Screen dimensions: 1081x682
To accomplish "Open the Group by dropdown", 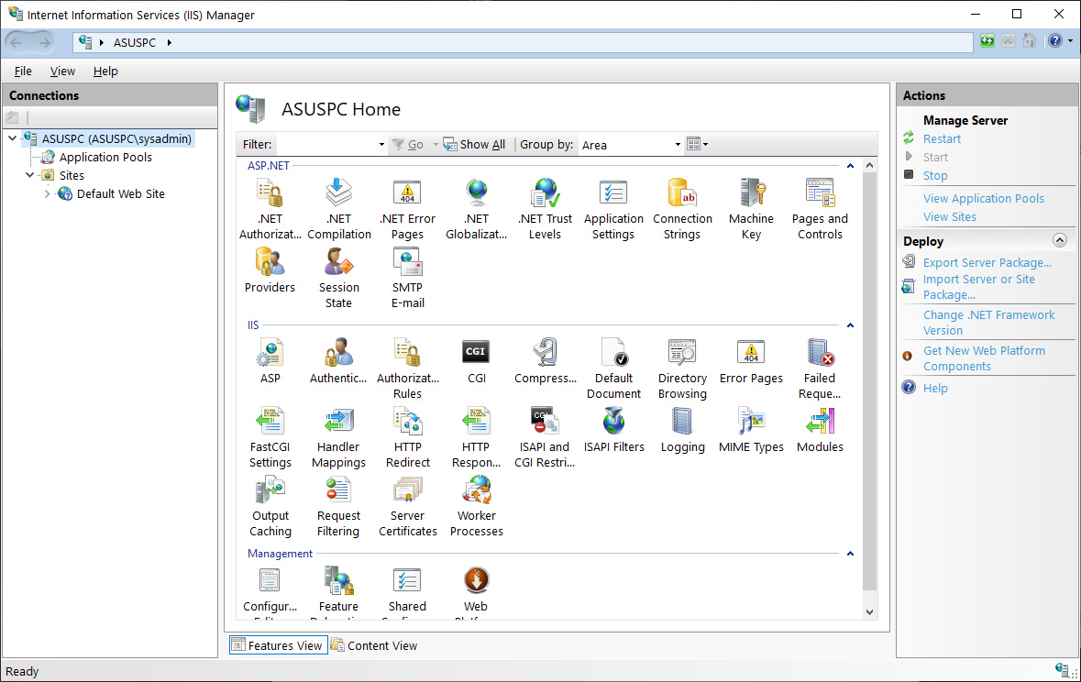I will (678, 145).
